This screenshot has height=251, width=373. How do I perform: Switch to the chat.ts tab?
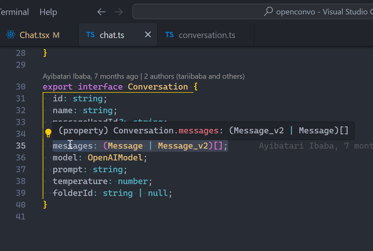pyautogui.click(x=112, y=35)
